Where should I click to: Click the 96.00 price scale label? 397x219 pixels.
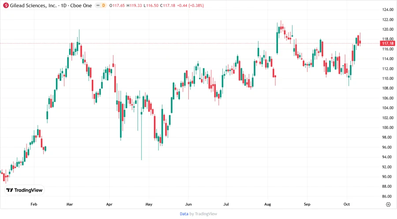(x=388, y=147)
